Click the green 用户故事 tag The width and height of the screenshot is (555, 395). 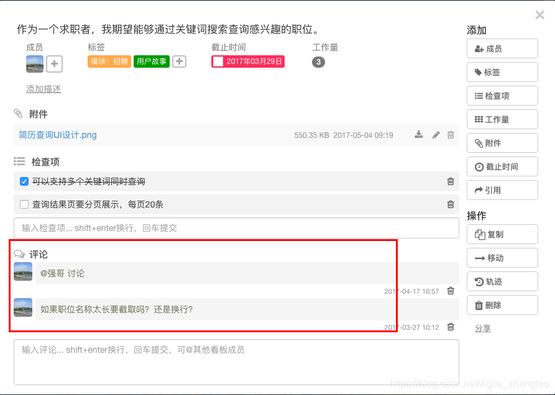pyautogui.click(x=152, y=61)
